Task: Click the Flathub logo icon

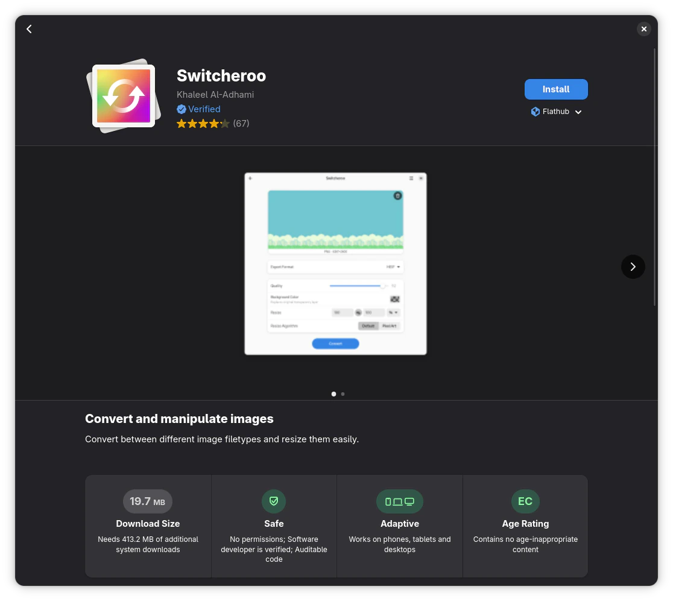Action: [x=536, y=112]
